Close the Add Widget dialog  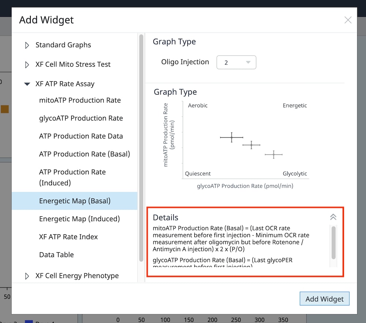click(348, 20)
